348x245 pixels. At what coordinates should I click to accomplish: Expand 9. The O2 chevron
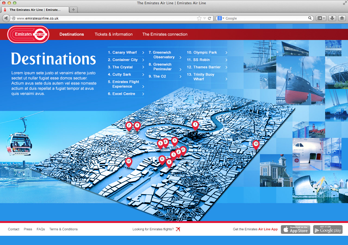coord(180,77)
